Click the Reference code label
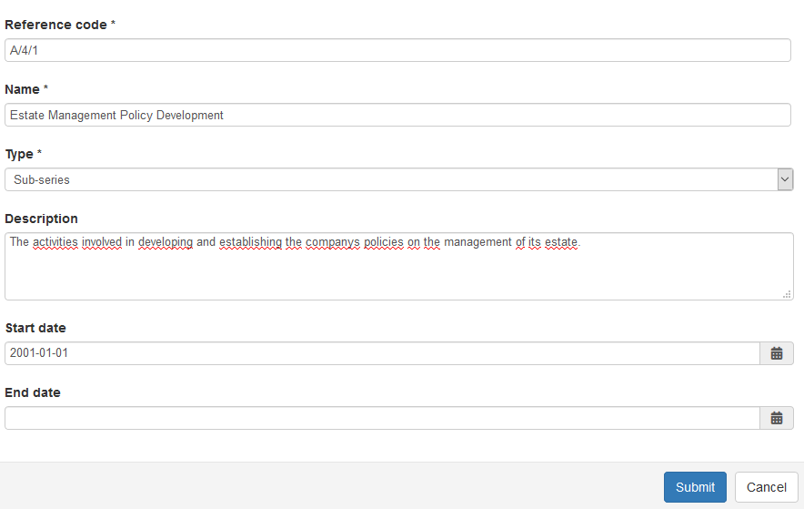Viewport: 804px width, 509px height. pos(55,25)
